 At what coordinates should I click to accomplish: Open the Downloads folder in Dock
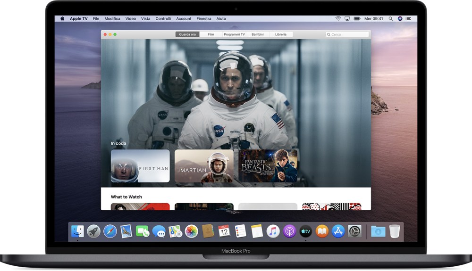click(378, 231)
